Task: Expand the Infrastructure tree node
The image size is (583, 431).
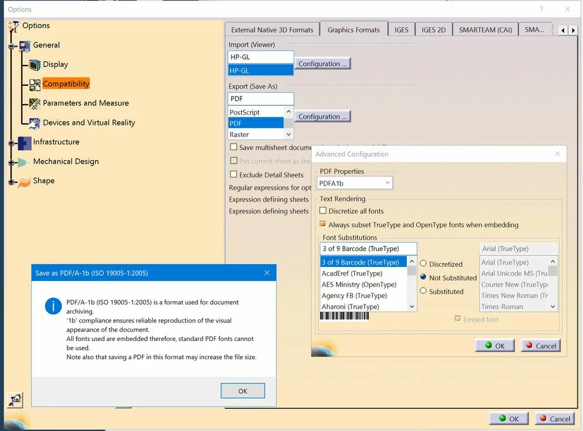Action: [12, 143]
